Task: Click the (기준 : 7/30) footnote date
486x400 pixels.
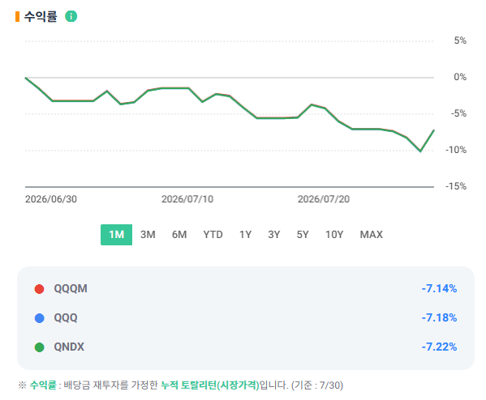Action: coord(317,385)
